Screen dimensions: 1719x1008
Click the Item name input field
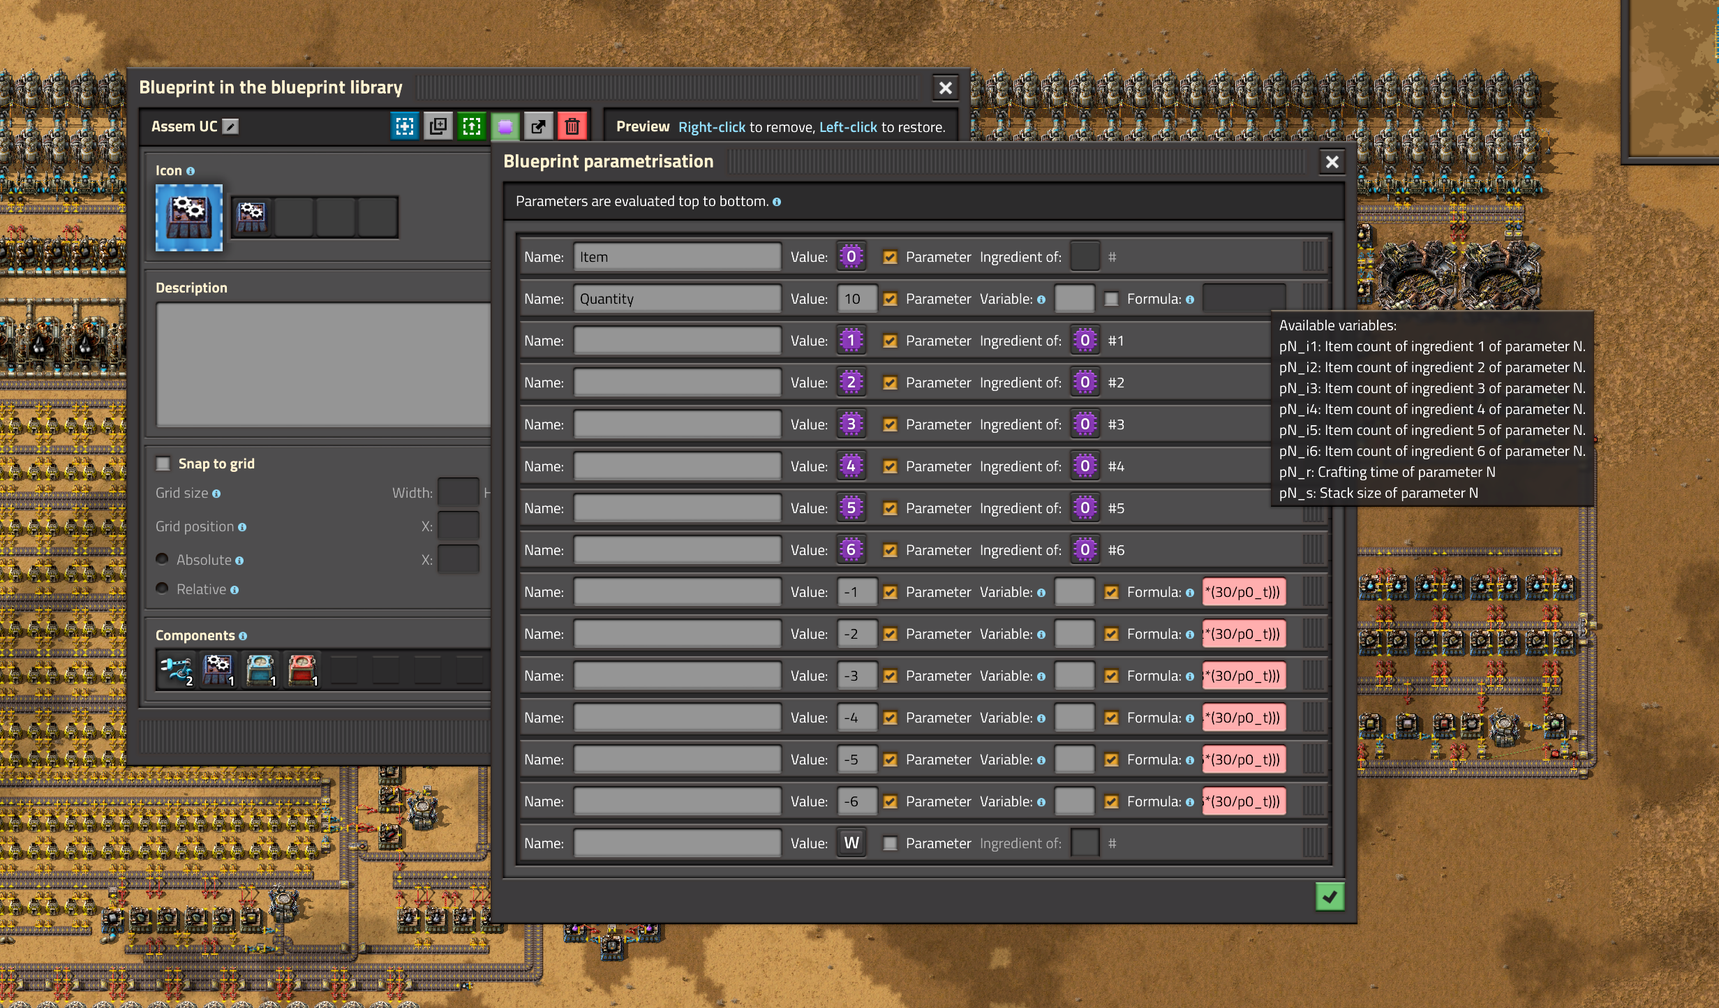click(x=677, y=257)
